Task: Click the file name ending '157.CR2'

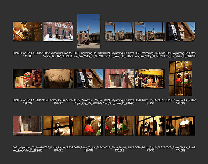Action: click(x=58, y=102)
